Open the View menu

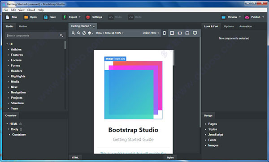point(22,10)
